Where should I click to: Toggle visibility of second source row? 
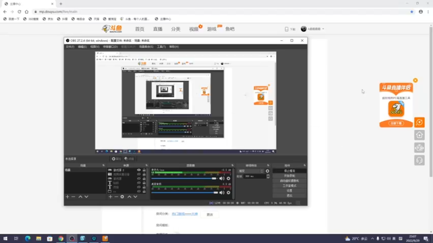pyautogui.click(x=139, y=174)
